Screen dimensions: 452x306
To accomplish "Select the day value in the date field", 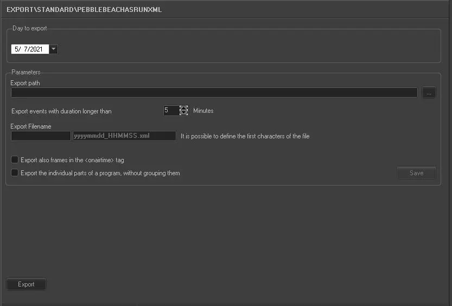I will (26, 49).
